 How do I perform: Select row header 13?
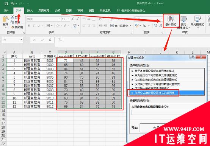tap(3, 106)
